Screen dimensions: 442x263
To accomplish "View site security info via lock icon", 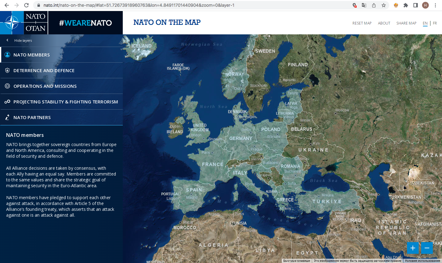I will point(39,5).
